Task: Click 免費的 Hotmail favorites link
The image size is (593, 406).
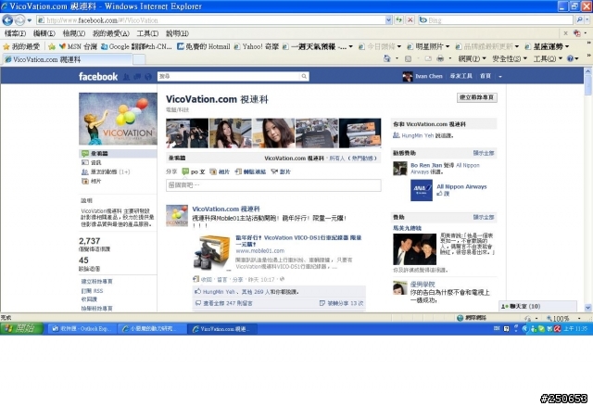Action: click(x=204, y=46)
